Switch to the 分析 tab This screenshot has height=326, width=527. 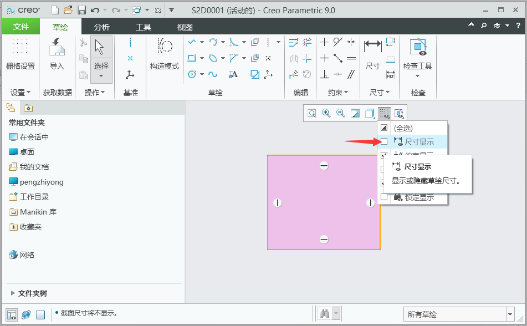pyautogui.click(x=102, y=27)
